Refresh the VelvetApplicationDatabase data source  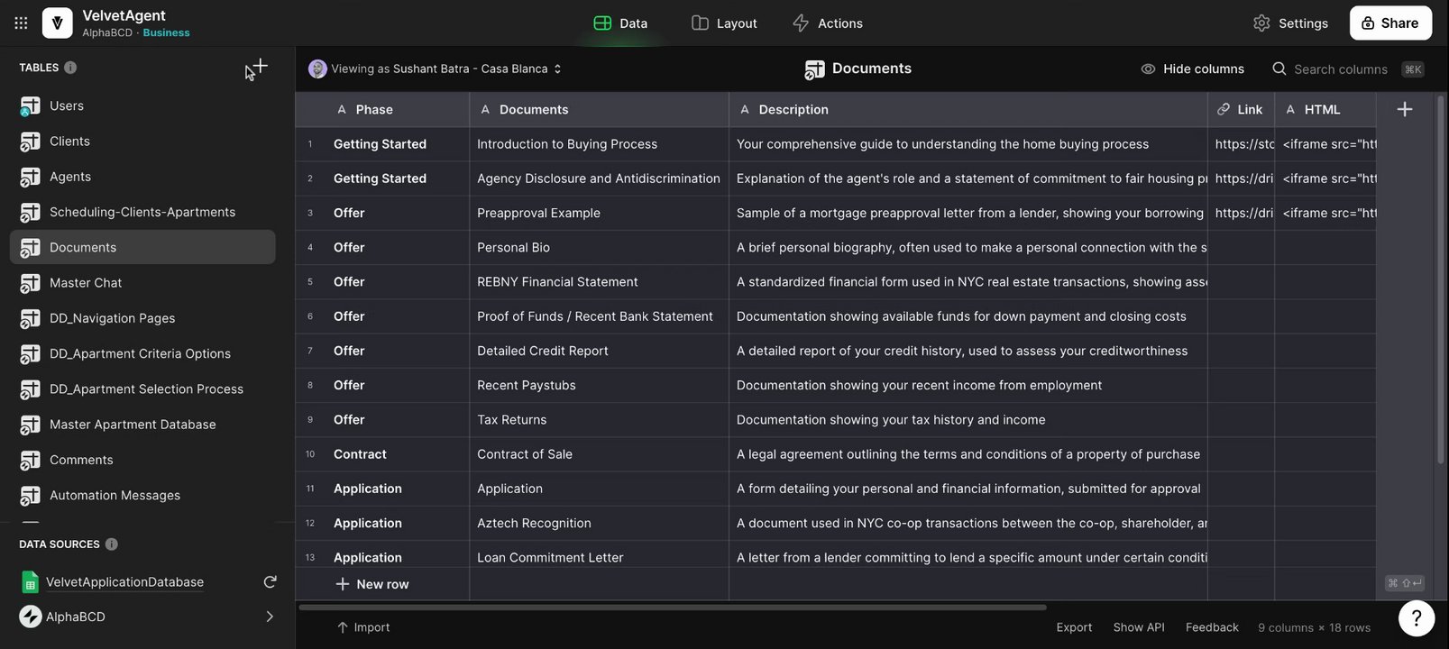pos(270,582)
